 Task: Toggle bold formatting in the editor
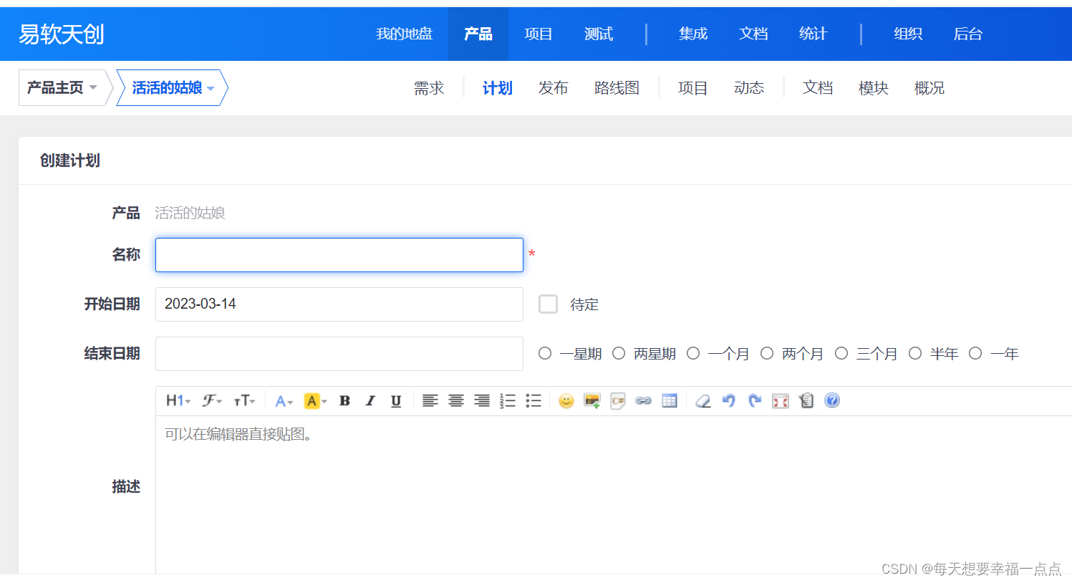344,401
